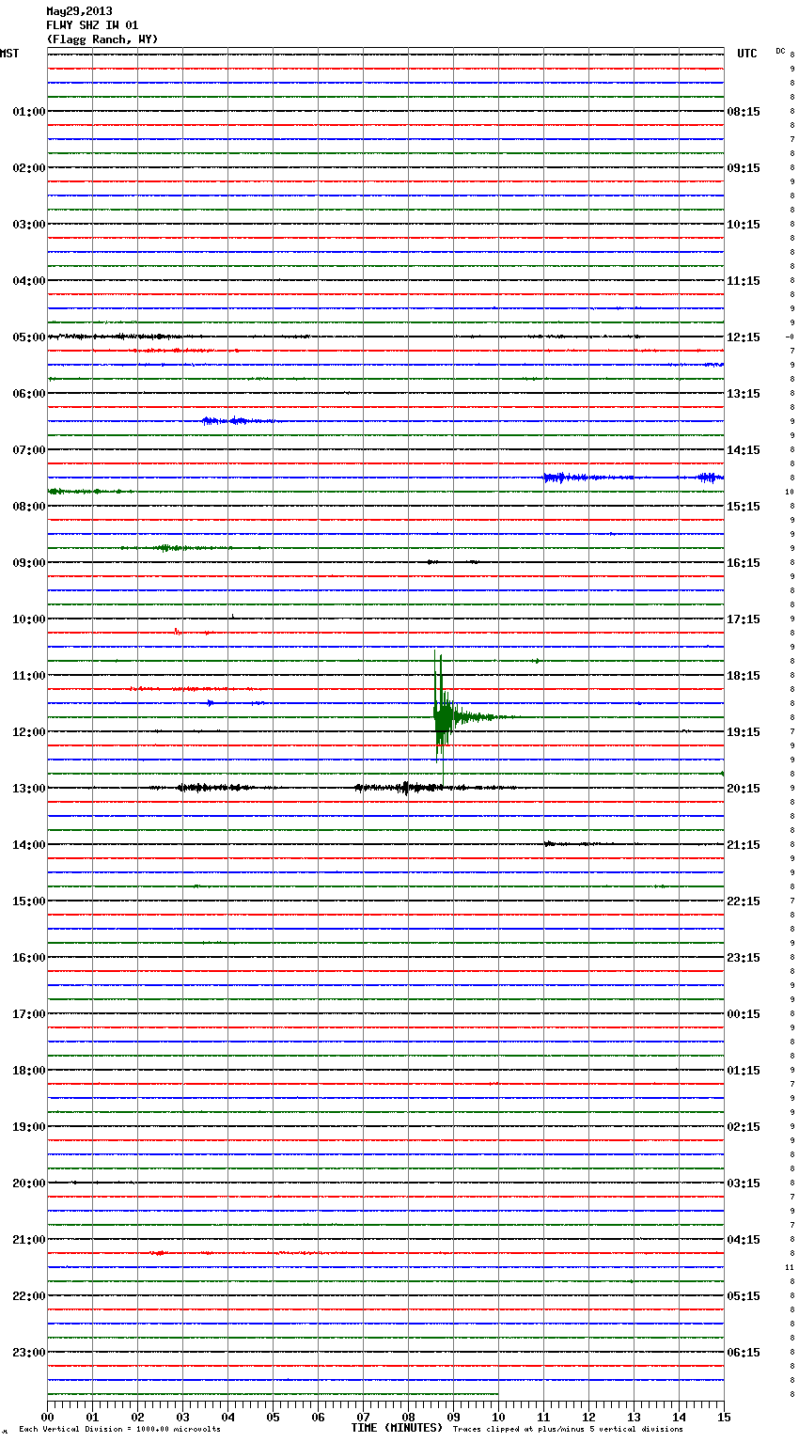Select the MST time label "21:00"

click(29, 1240)
